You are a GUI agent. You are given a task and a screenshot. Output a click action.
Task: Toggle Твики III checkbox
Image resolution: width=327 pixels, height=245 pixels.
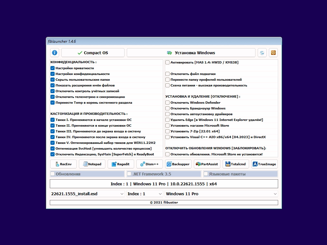tap(53, 131)
